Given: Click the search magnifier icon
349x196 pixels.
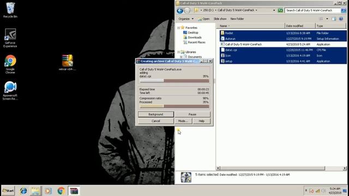Looking at the screenshot, I should pos(344,10).
